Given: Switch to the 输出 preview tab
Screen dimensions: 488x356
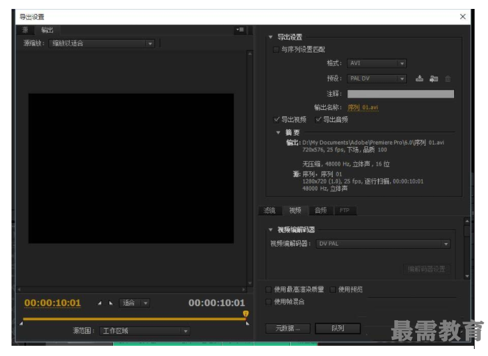Looking at the screenshot, I should point(47,30).
